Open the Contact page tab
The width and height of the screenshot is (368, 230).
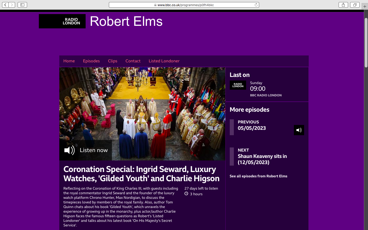click(x=133, y=61)
